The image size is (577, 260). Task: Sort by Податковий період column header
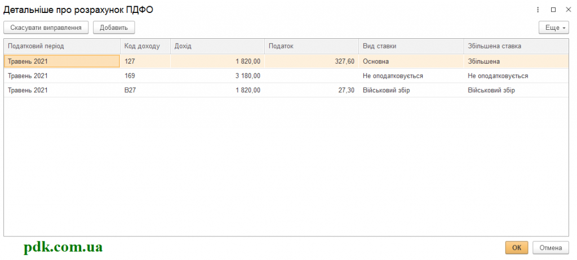[x=62, y=46]
